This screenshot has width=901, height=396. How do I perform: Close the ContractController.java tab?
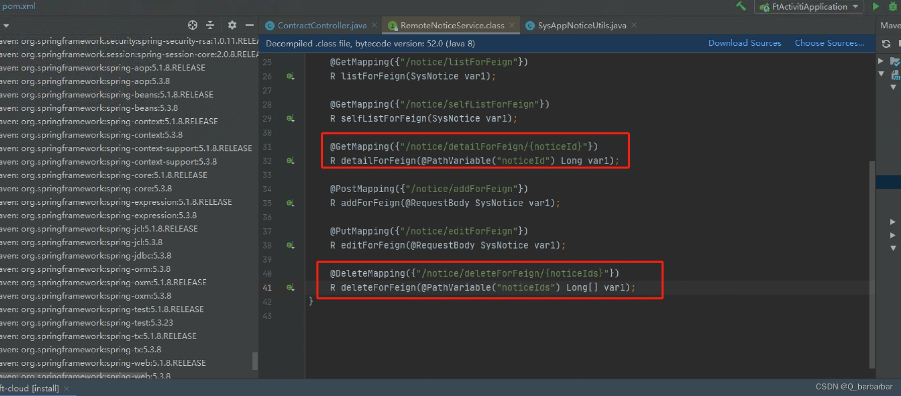click(x=374, y=25)
